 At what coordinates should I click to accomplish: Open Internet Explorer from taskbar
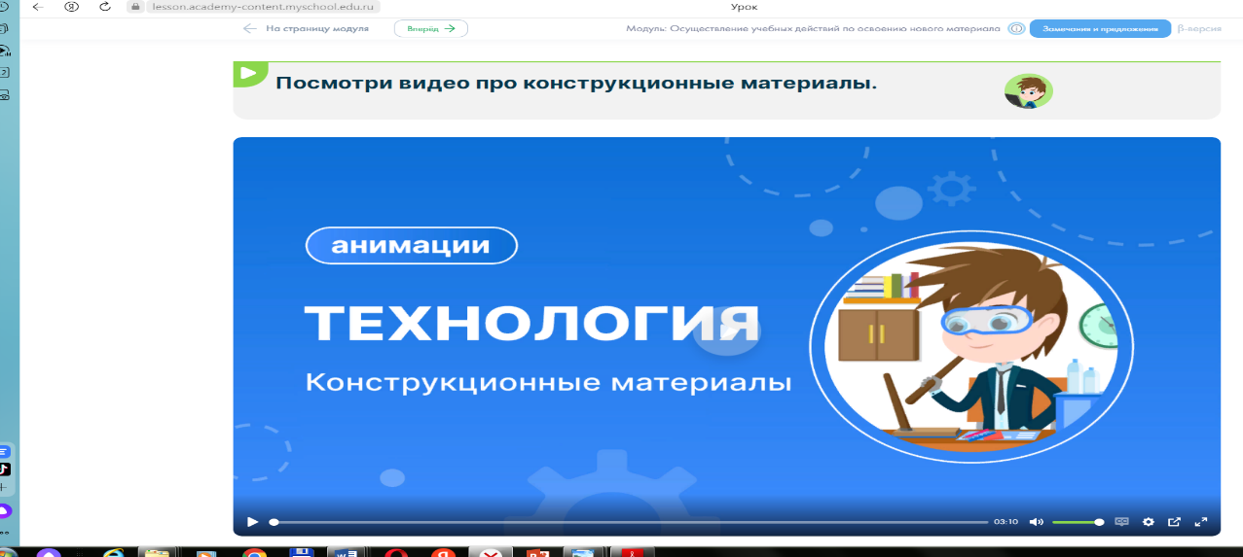pos(113,553)
